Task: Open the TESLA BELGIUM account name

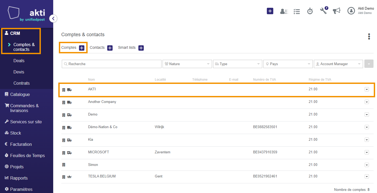Action: pyautogui.click(x=102, y=176)
